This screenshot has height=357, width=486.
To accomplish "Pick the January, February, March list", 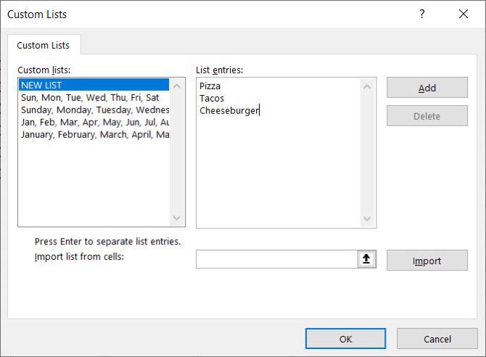I will point(94,135).
